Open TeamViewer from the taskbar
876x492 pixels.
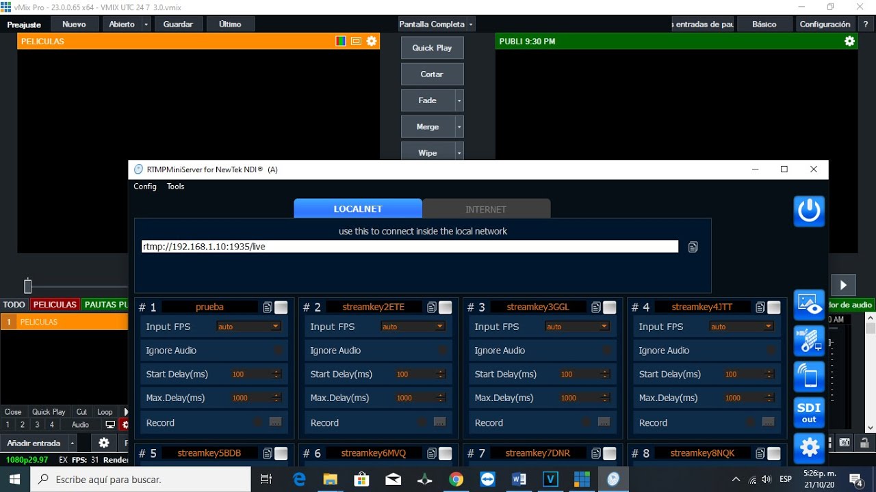(x=487, y=479)
